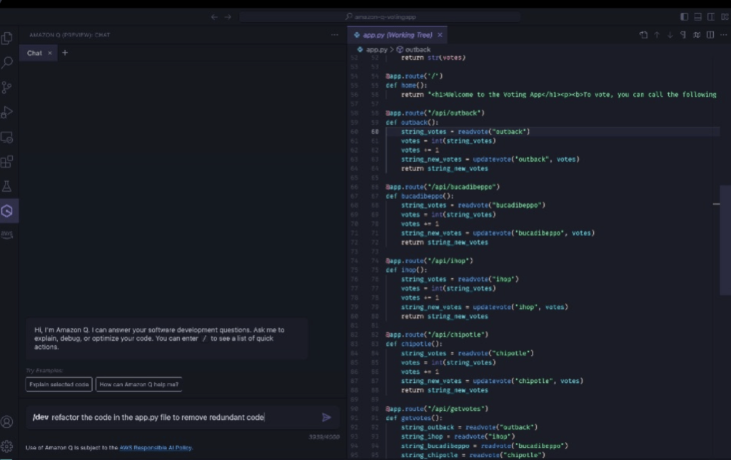
Task: Toggle whitespace pilcrow icon in diff toolbar
Action: tap(683, 35)
